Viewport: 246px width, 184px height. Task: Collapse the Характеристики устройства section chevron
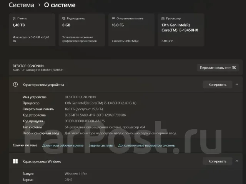point(237,84)
